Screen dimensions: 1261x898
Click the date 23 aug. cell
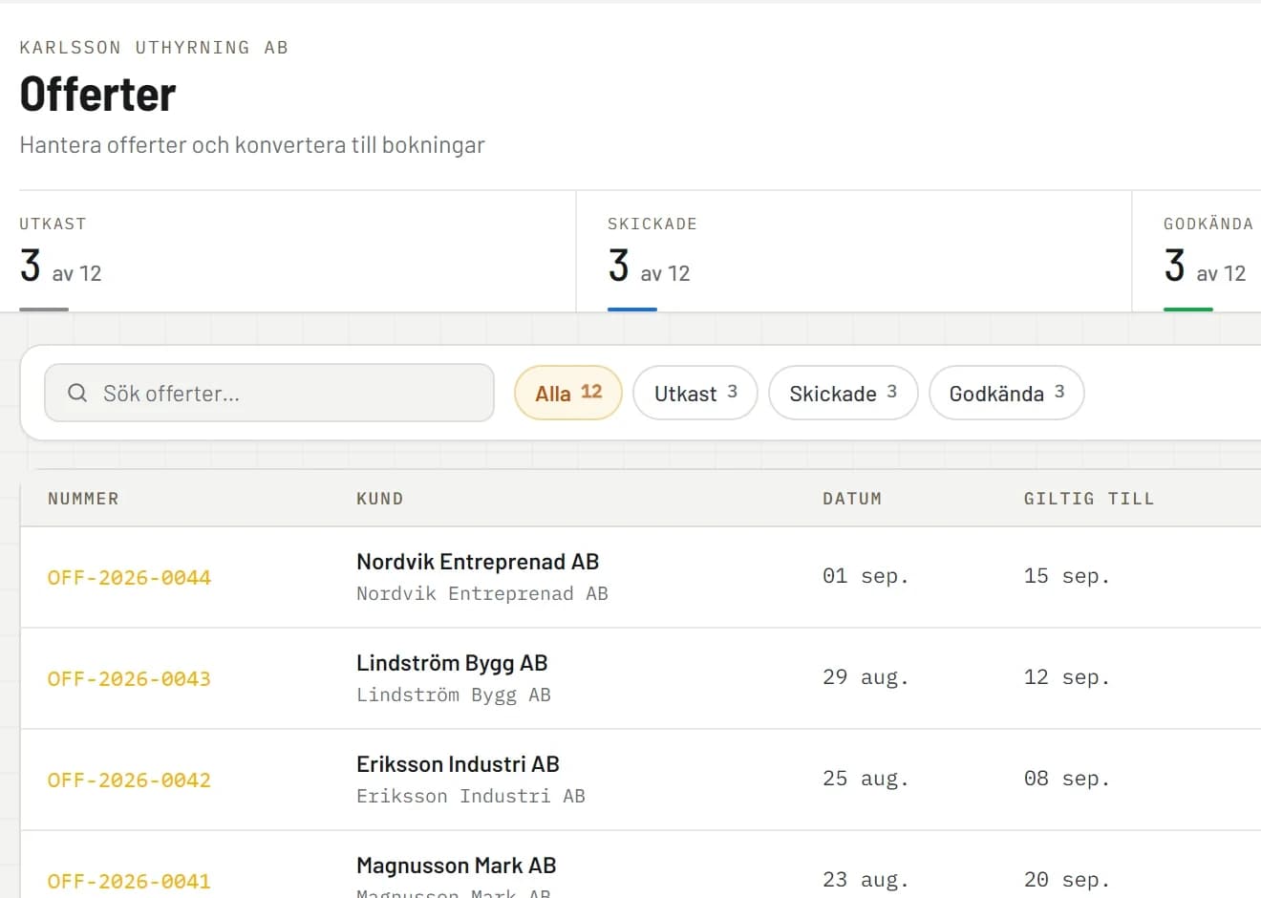click(x=866, y=880)
